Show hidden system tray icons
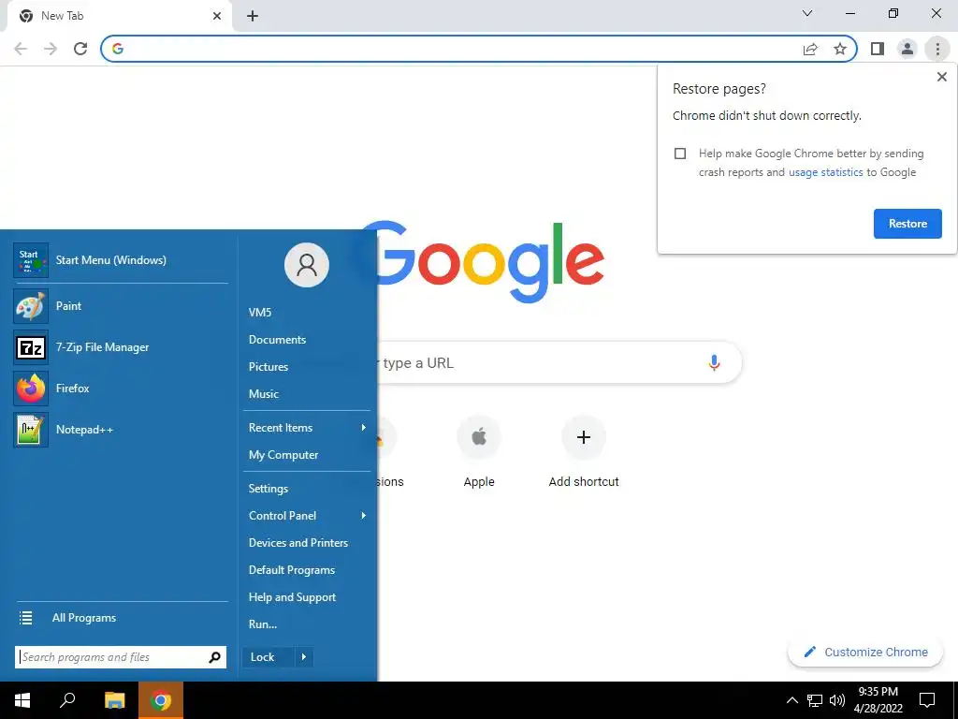958x719 pixels. click(x=791, y=700)
